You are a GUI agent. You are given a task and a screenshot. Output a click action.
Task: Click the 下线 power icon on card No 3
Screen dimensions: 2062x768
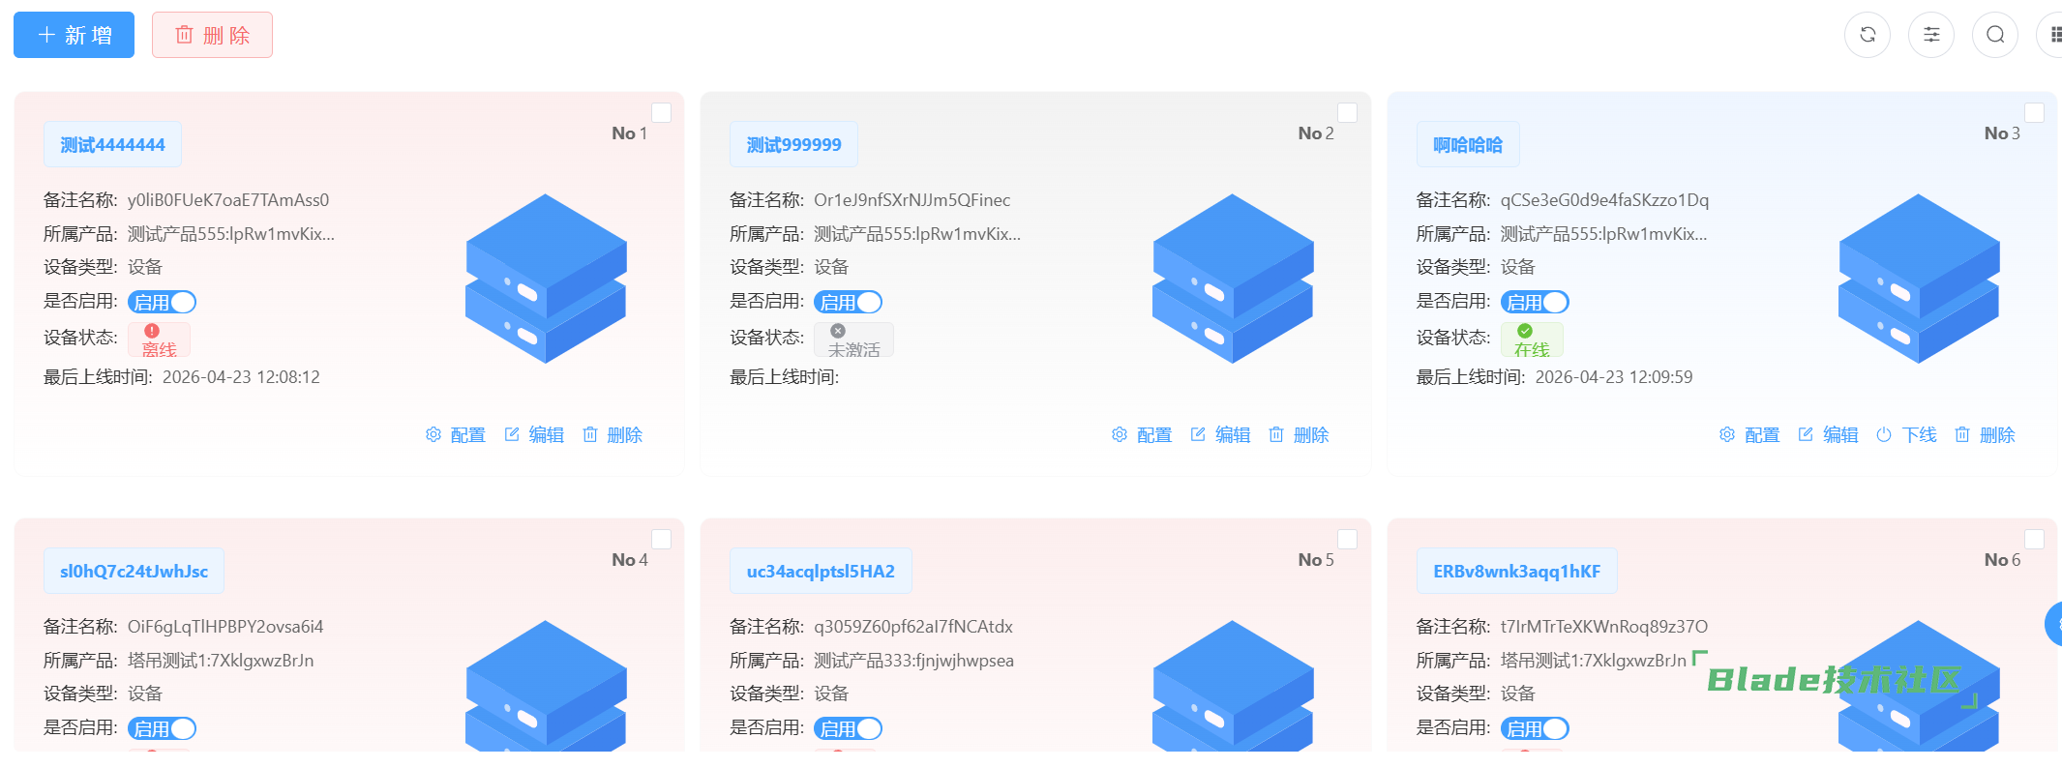1884,435
